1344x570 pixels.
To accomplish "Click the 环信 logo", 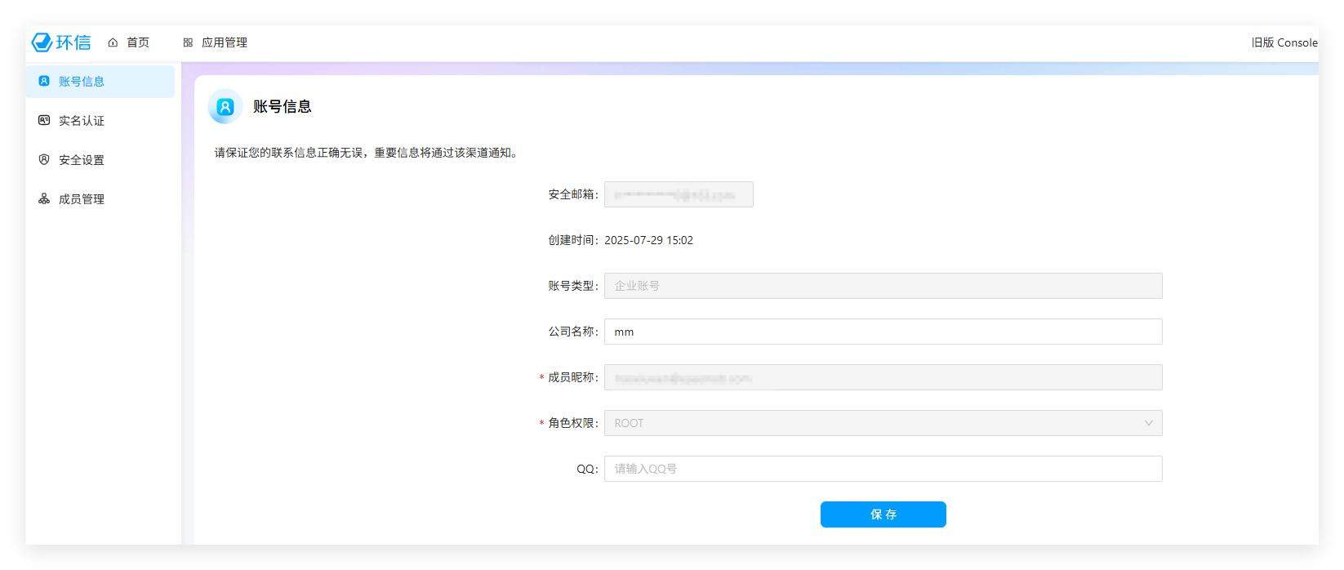I will click(61, 42).
